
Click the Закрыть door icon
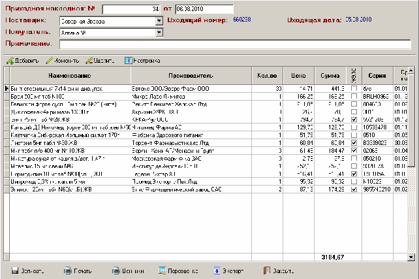coord(267,271)
